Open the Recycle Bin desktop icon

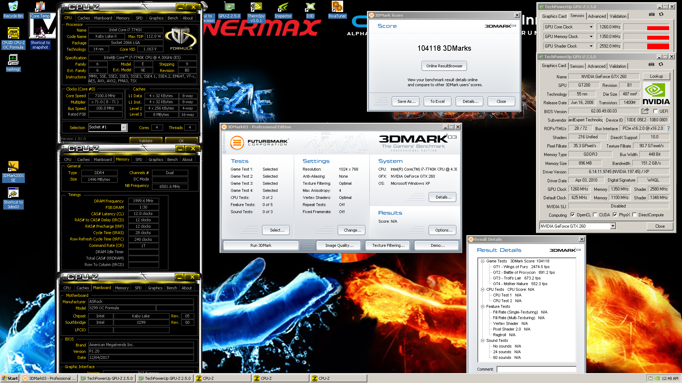(13, 10)
